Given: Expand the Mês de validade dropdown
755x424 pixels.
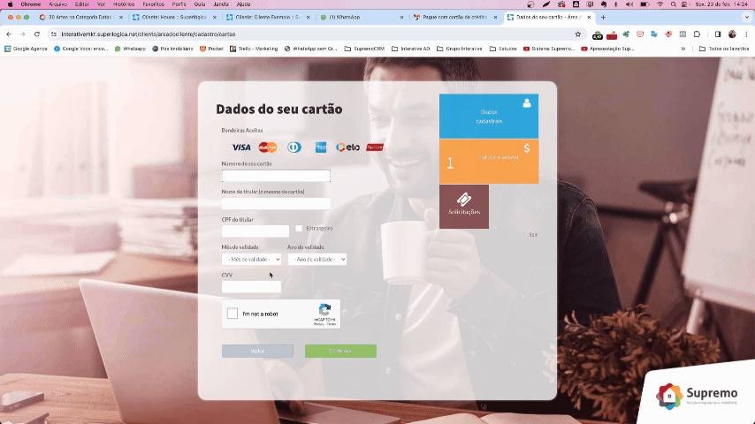Looking at the screenshot, I should click(x=252, y=260).
